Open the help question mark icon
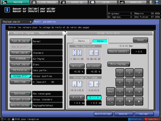Viewport: 161px width, 121px height. pyautogui.click(x=157, y=2)
